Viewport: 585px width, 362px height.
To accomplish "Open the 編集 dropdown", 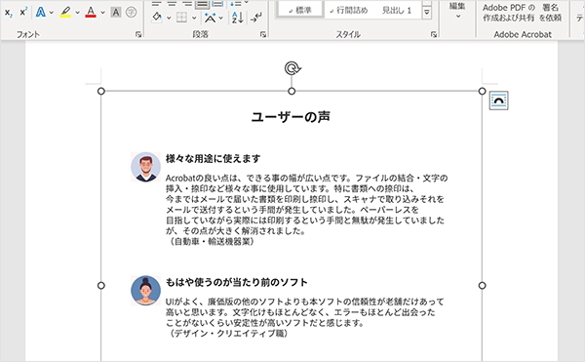I will [457, 10].
